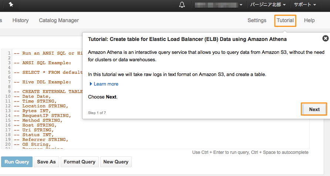This screenshot has height=176, width=330.
Task: Click in the query editor at line 2
Action: (47, 58)
